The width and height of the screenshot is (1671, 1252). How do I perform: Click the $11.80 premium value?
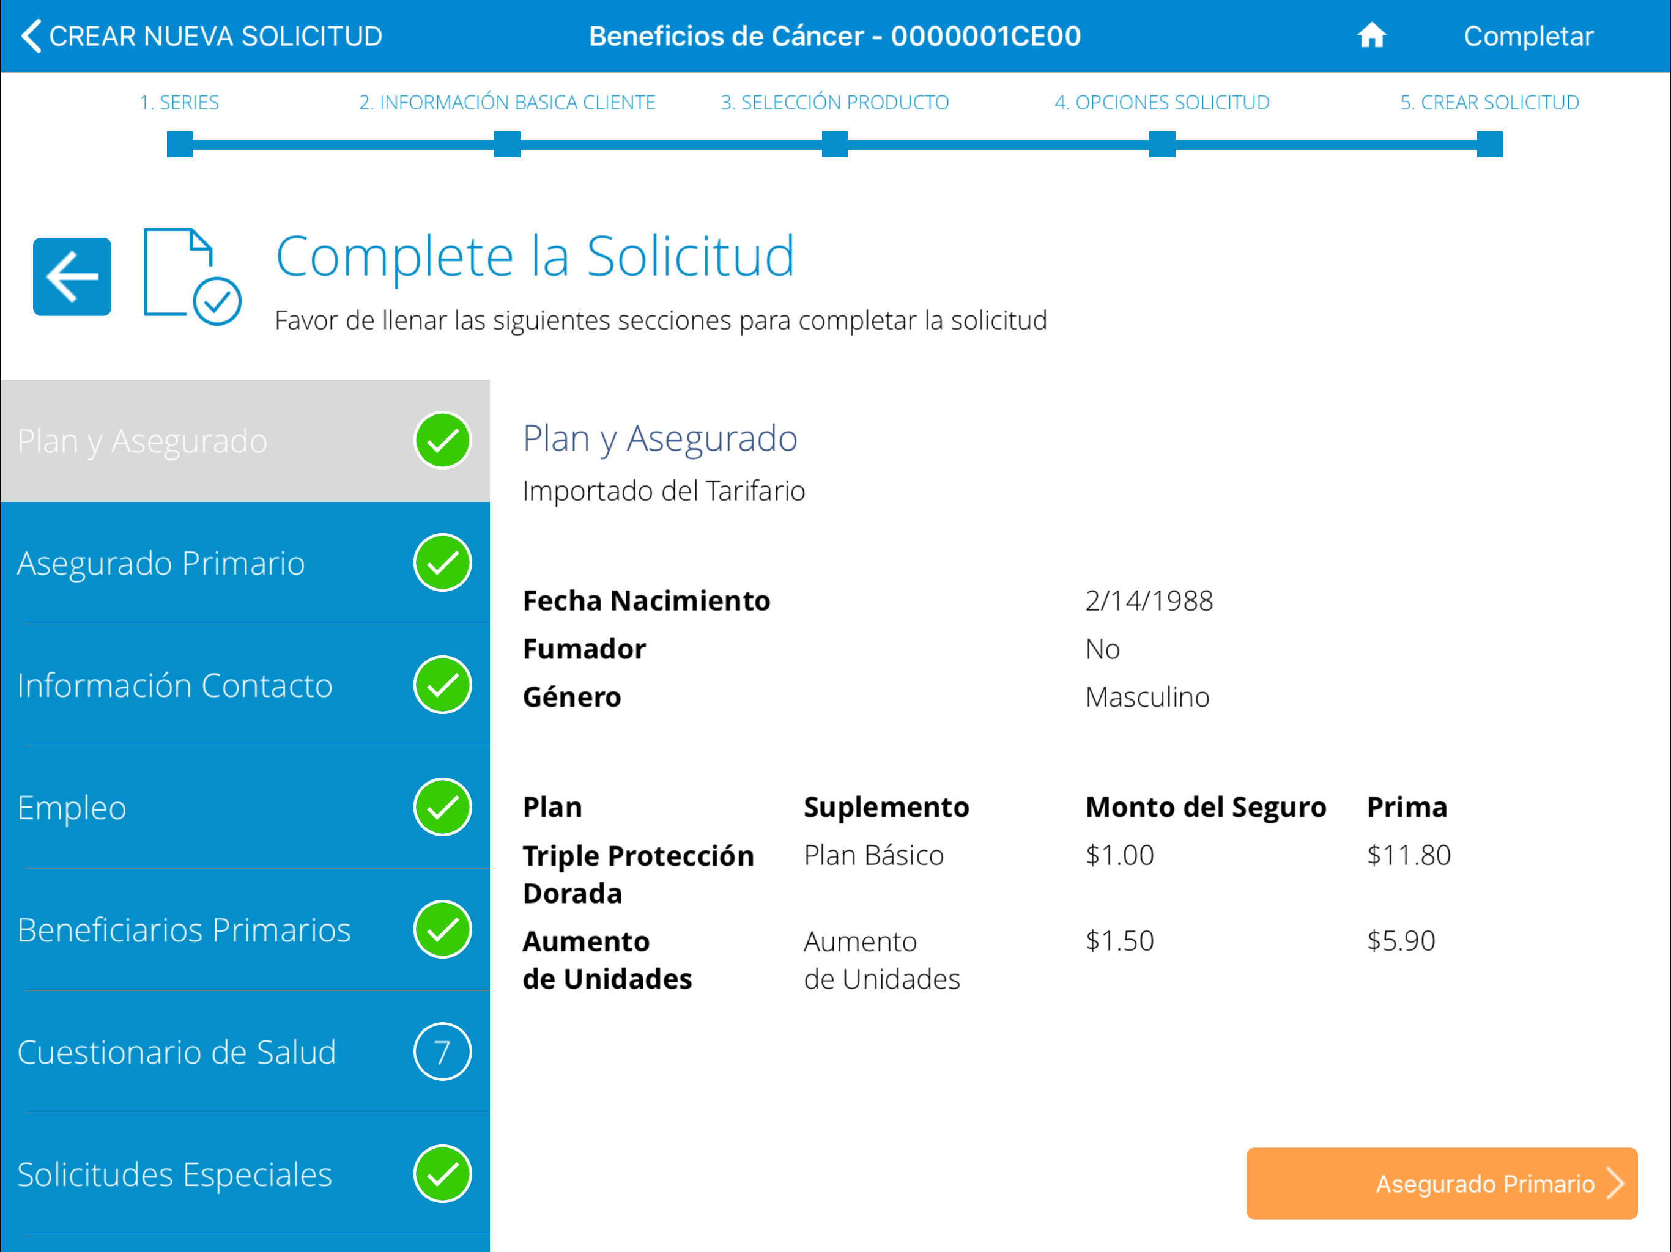click(1409, 856)
